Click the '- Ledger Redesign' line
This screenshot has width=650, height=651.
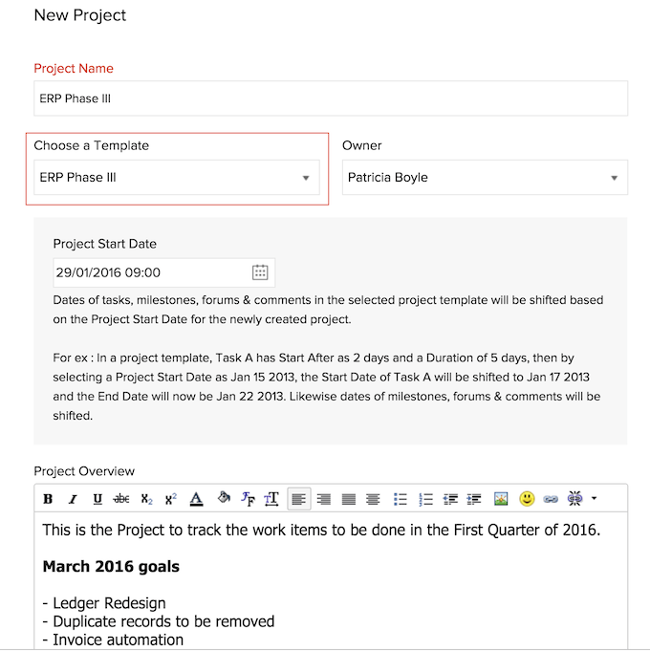(x=104, y=603)
